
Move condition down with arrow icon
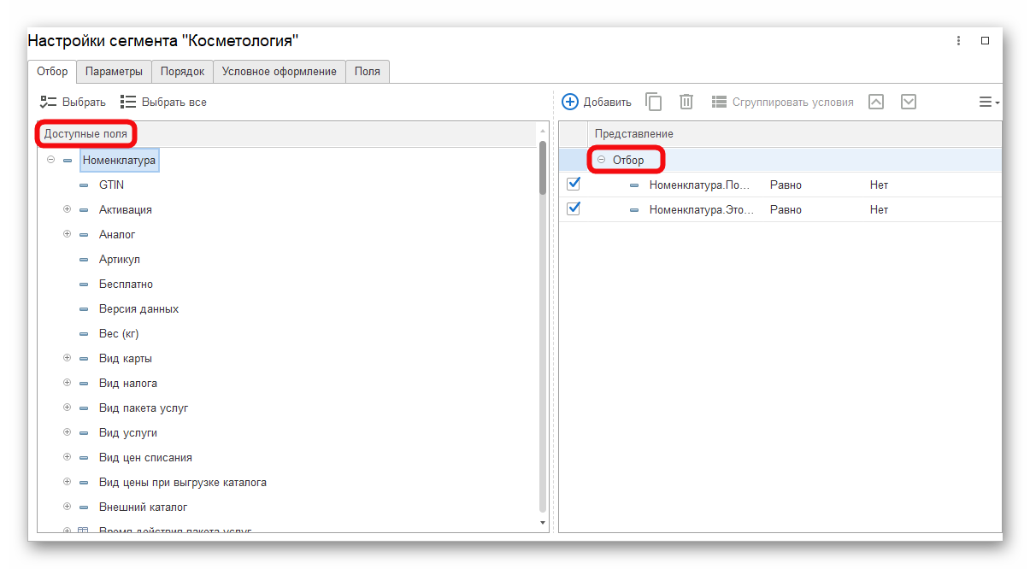click(x=909, y=102)
